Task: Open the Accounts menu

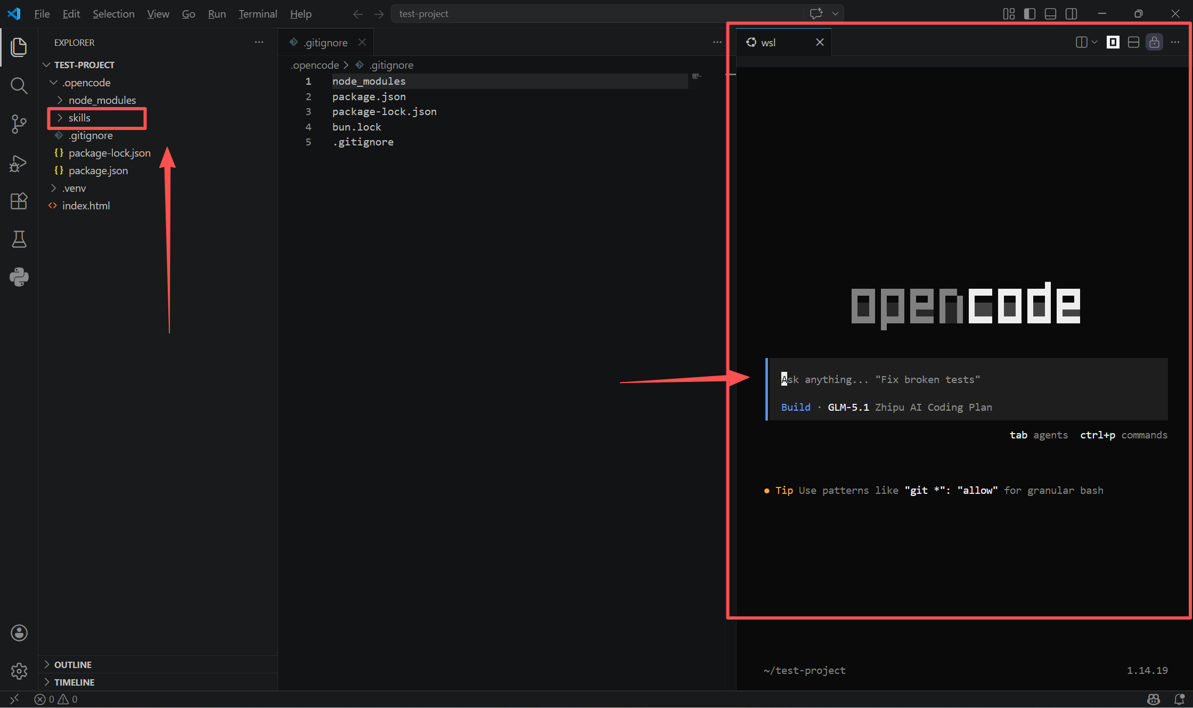Action: coord(19,633)
